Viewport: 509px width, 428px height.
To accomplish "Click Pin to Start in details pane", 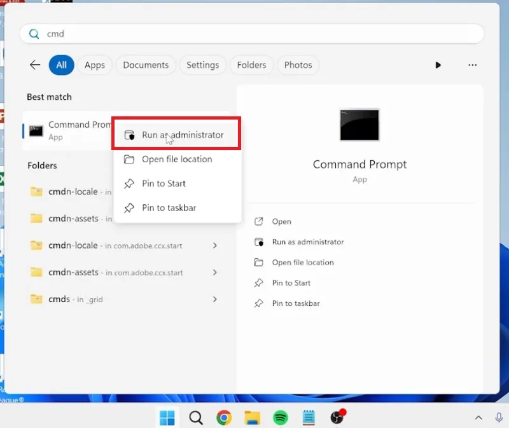I will tap(291, 283).
